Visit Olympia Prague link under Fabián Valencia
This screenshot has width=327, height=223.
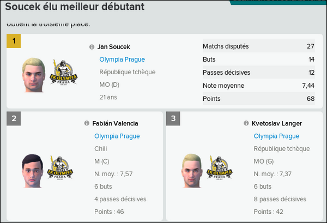[117, 136]
